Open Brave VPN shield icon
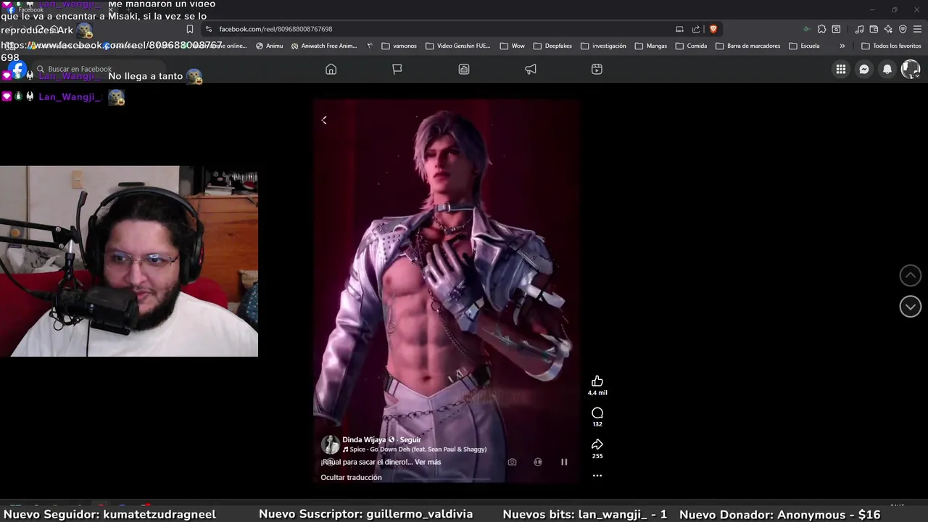 tap(903, 29)
